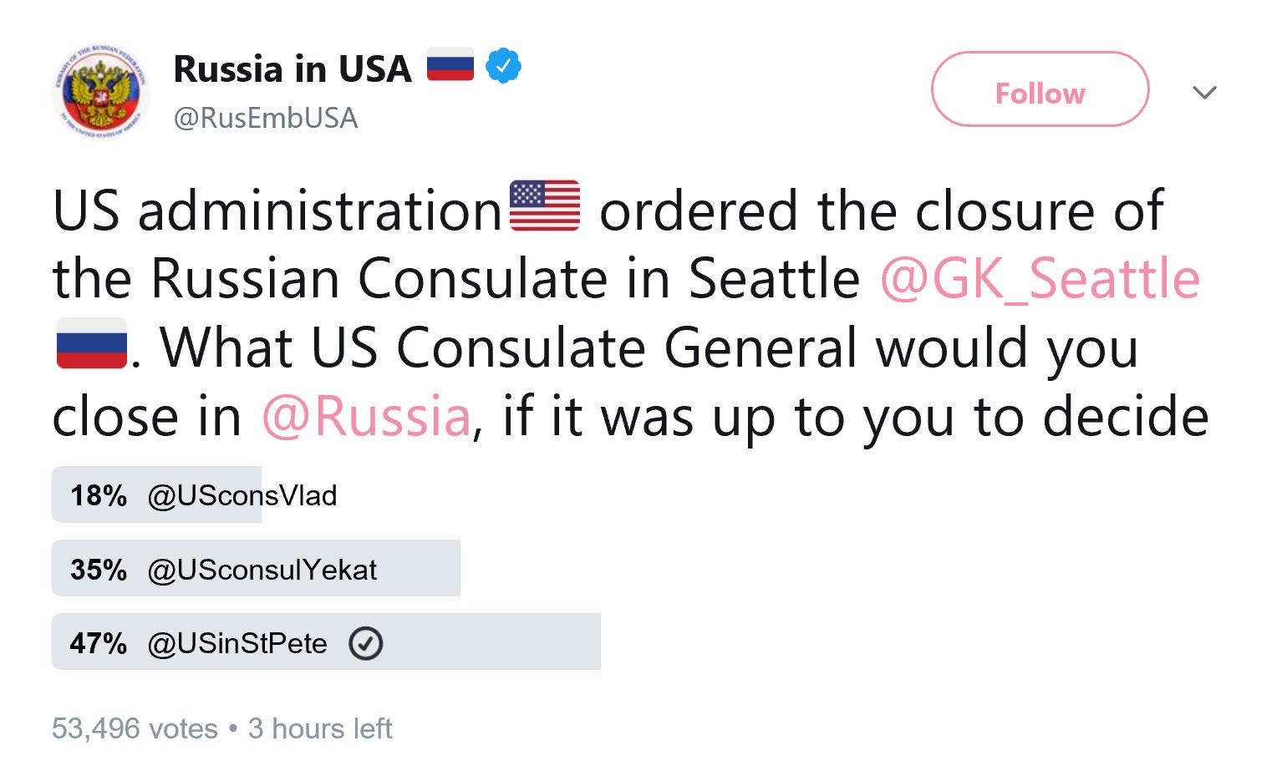Click the Russian Embassy profile avatar
1287x781 pixels.
pyautogui.click(x=100, y=91)
